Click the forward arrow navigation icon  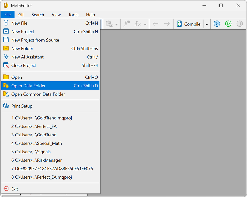pos(167,24)
